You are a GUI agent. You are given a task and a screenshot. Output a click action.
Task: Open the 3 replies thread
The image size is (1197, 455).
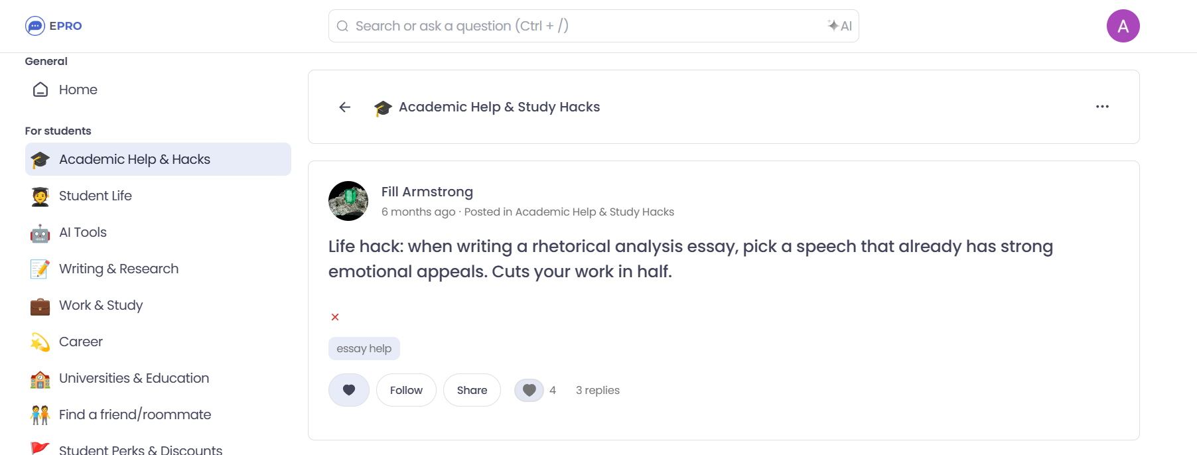pos(597,390)
